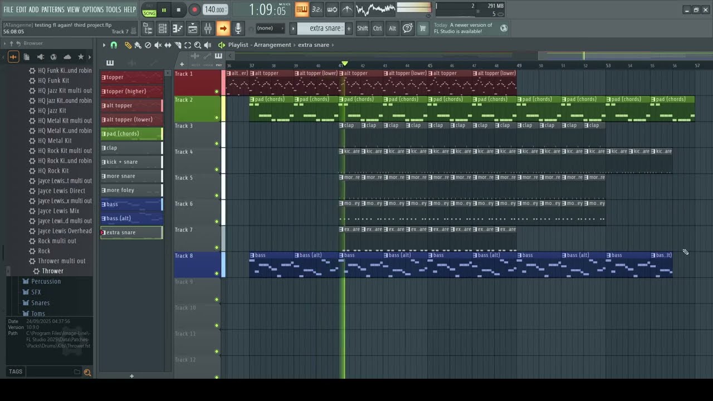Open the TOOLS menu

click(x=113, y=10)
